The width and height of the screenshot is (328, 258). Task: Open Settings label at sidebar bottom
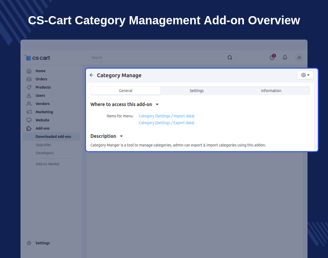[42, 243]
